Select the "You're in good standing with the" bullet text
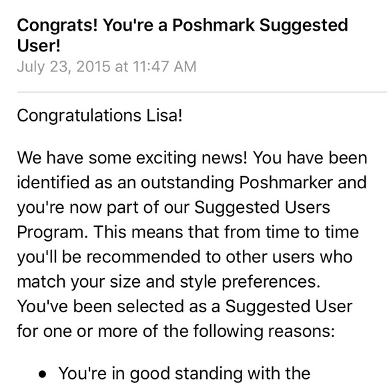The width and height of the screenshot is (387, 387). coord(184,374)
